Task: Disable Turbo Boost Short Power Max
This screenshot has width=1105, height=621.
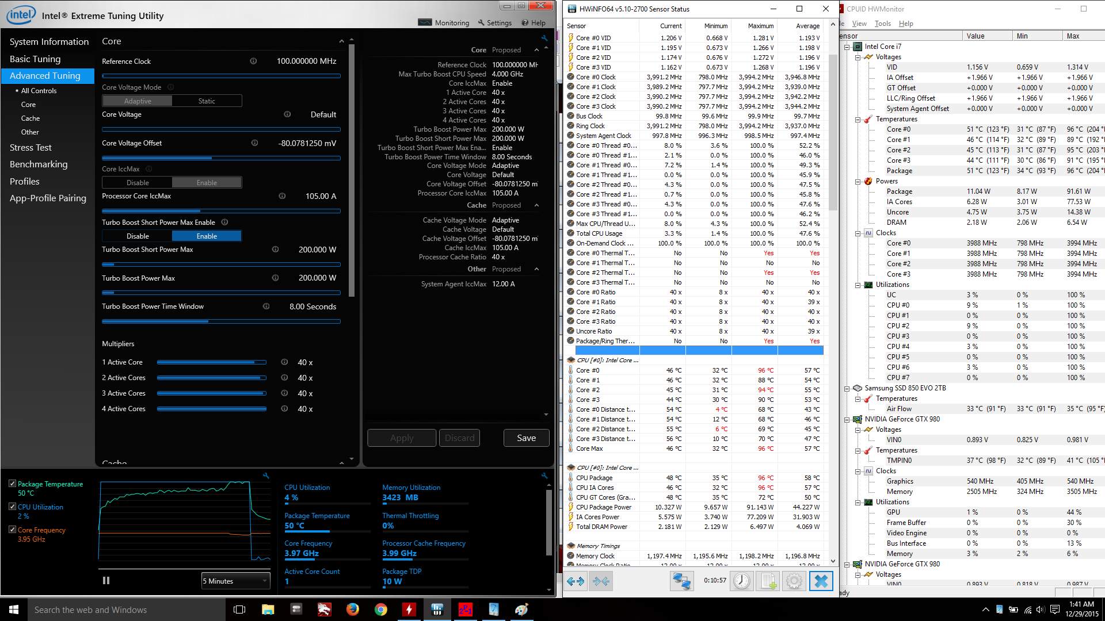Action: (x=138, y=236)
